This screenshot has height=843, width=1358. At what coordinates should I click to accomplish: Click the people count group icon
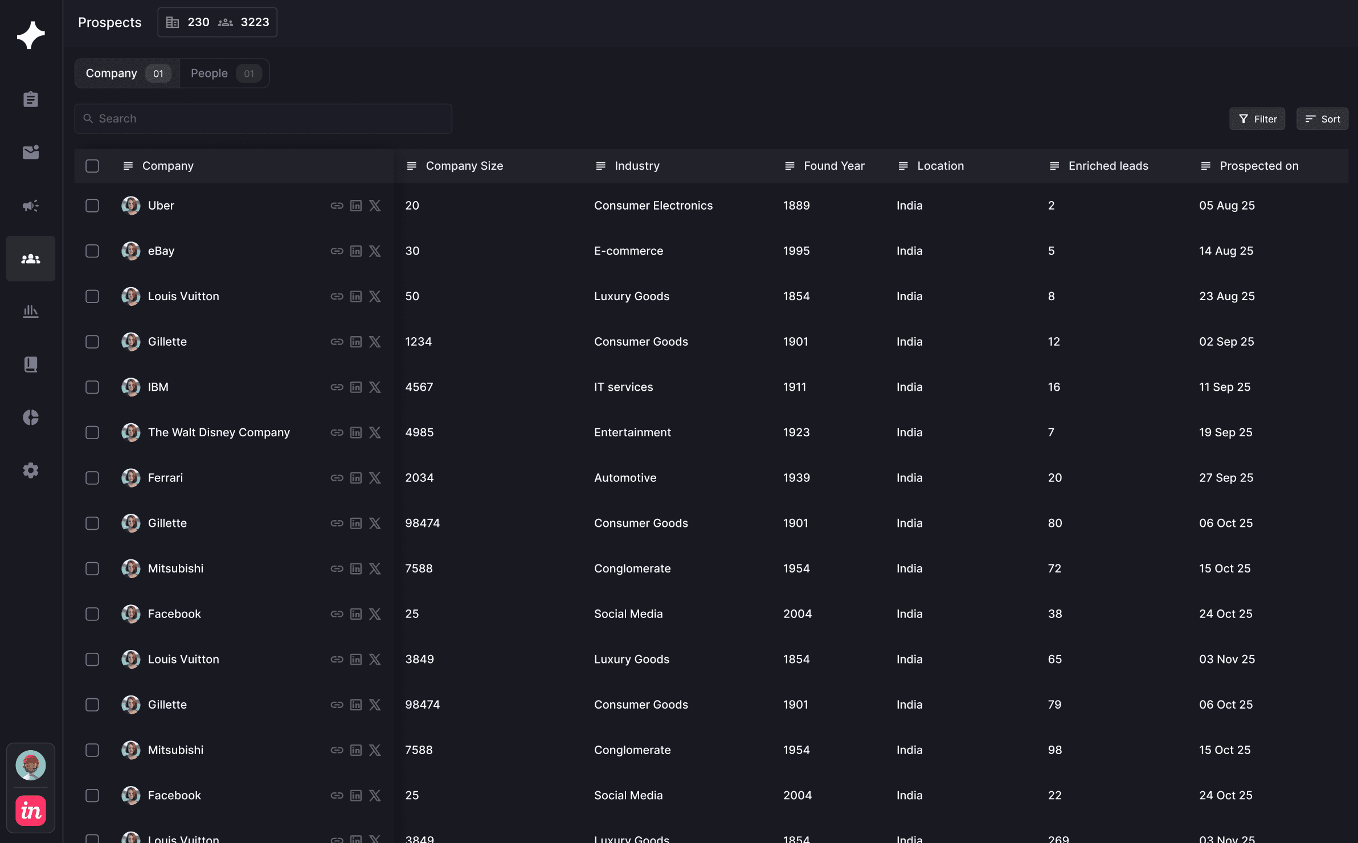[226, 22]
